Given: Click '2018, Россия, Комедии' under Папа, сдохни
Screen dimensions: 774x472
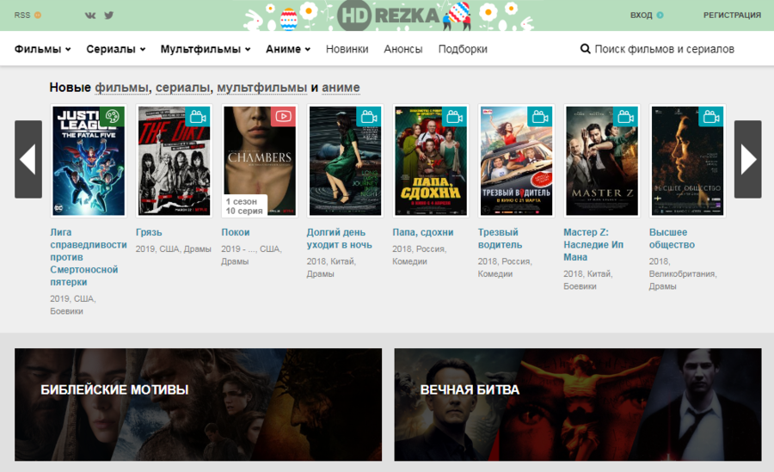Looking at the screenshot, I should pyautogui.click(x=420, y=255).
